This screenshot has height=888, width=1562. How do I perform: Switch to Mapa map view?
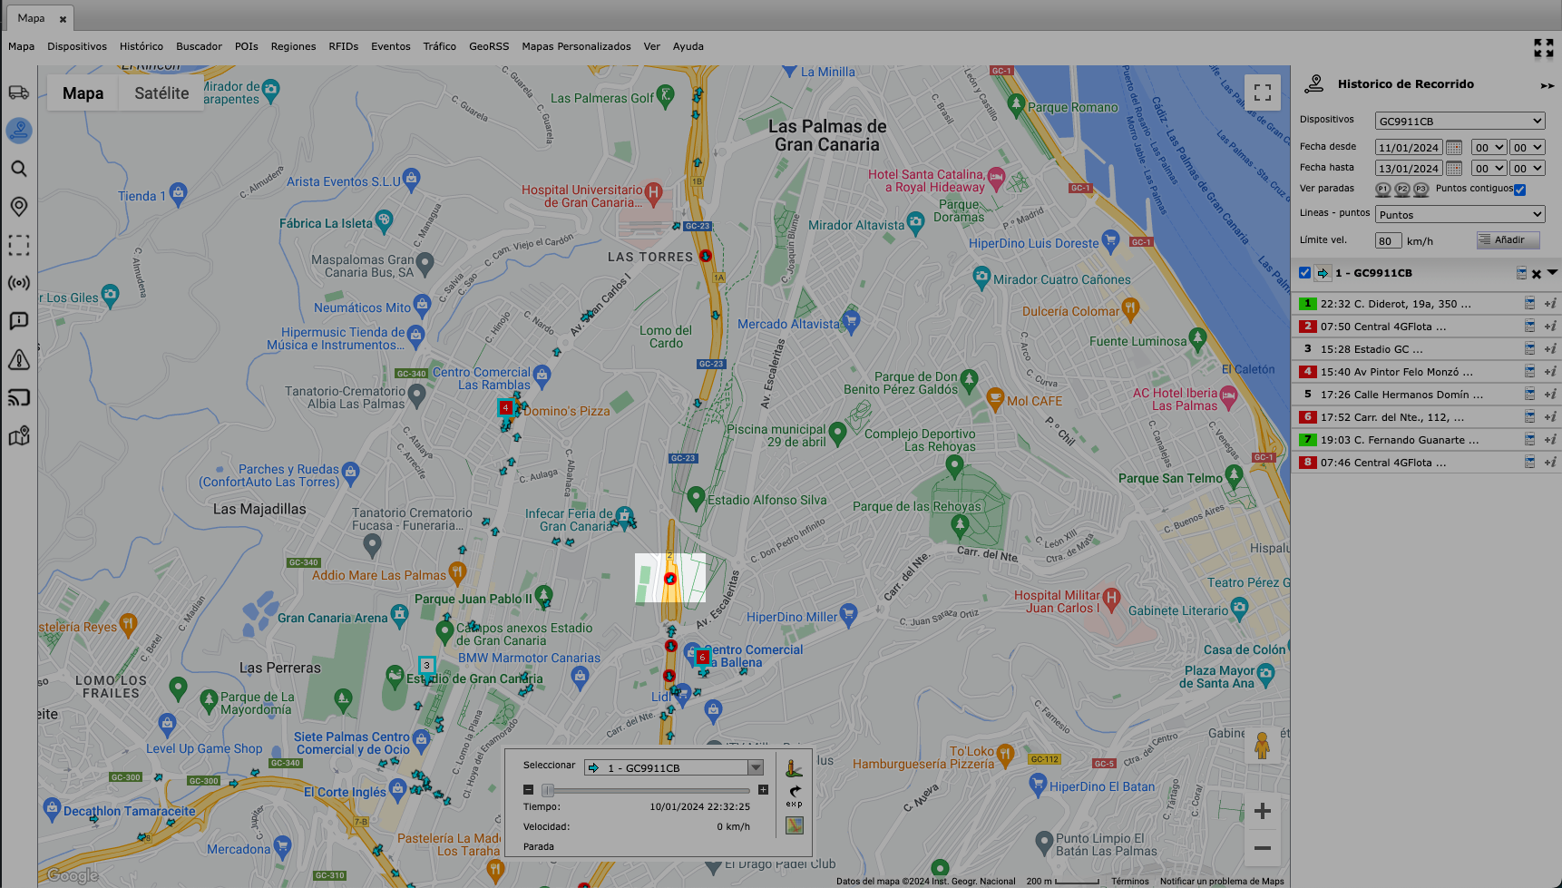83,93
